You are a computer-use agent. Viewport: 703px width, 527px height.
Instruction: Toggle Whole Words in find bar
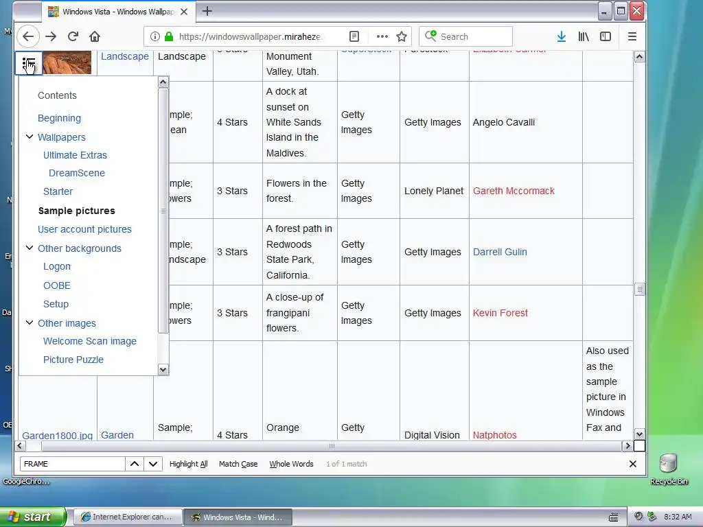291,464
